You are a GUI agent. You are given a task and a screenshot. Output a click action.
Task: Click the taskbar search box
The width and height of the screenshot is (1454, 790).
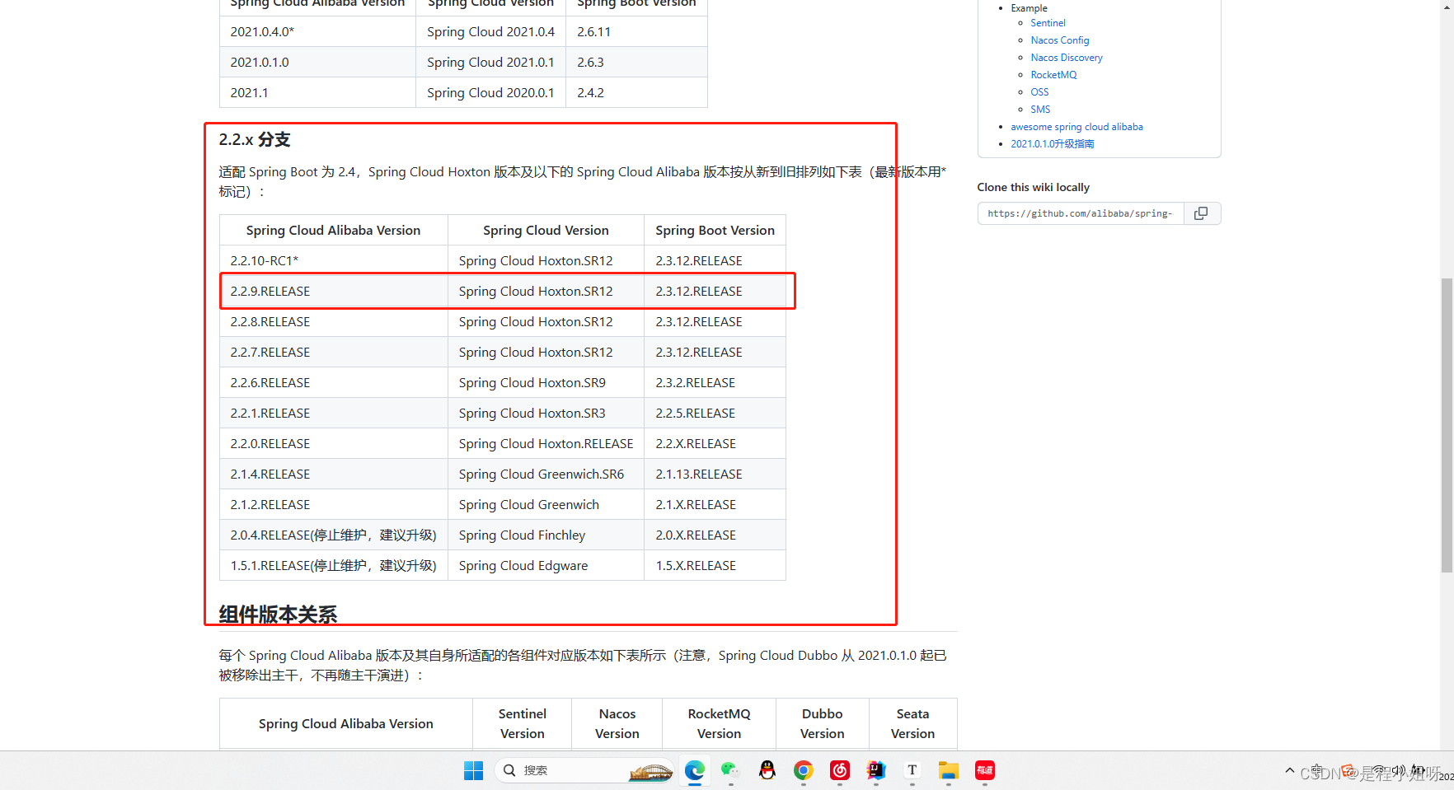coord(584,770)
